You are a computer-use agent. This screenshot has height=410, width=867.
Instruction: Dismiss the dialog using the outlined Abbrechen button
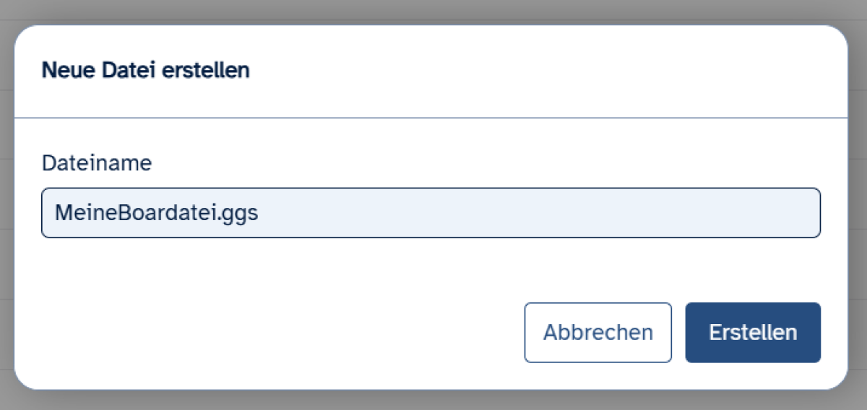[x=598, y=332]
